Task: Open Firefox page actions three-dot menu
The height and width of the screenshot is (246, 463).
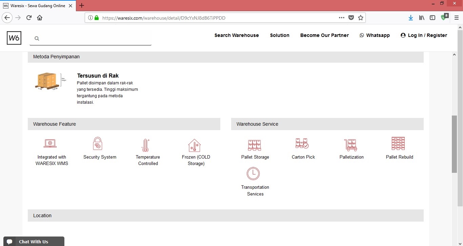Action: point(342,18)
